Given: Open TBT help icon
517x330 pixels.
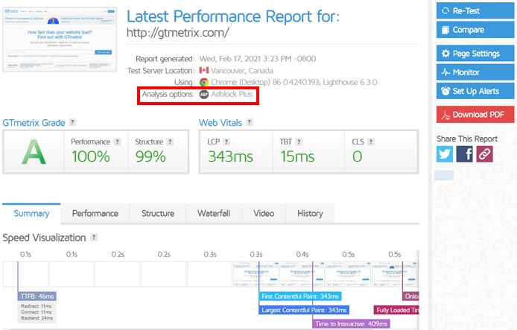Looking at the screenshot, I should pos(299,142).
